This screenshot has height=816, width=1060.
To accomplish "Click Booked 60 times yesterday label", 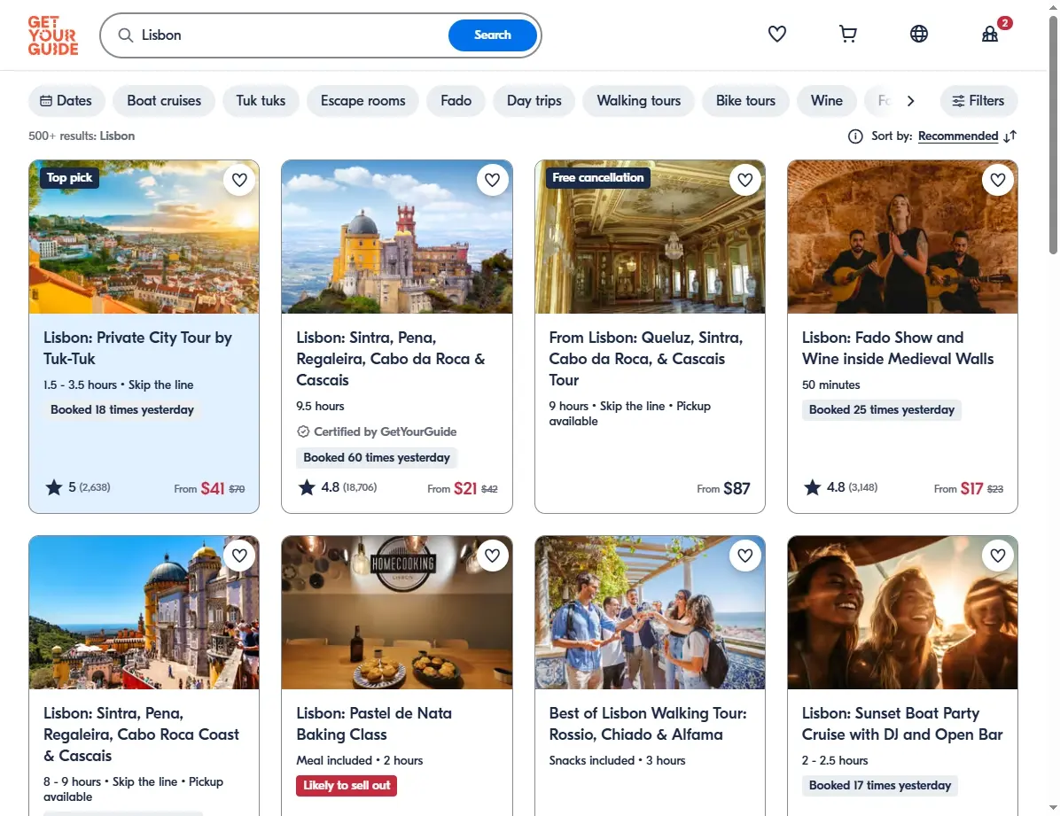I will point(377,458).
